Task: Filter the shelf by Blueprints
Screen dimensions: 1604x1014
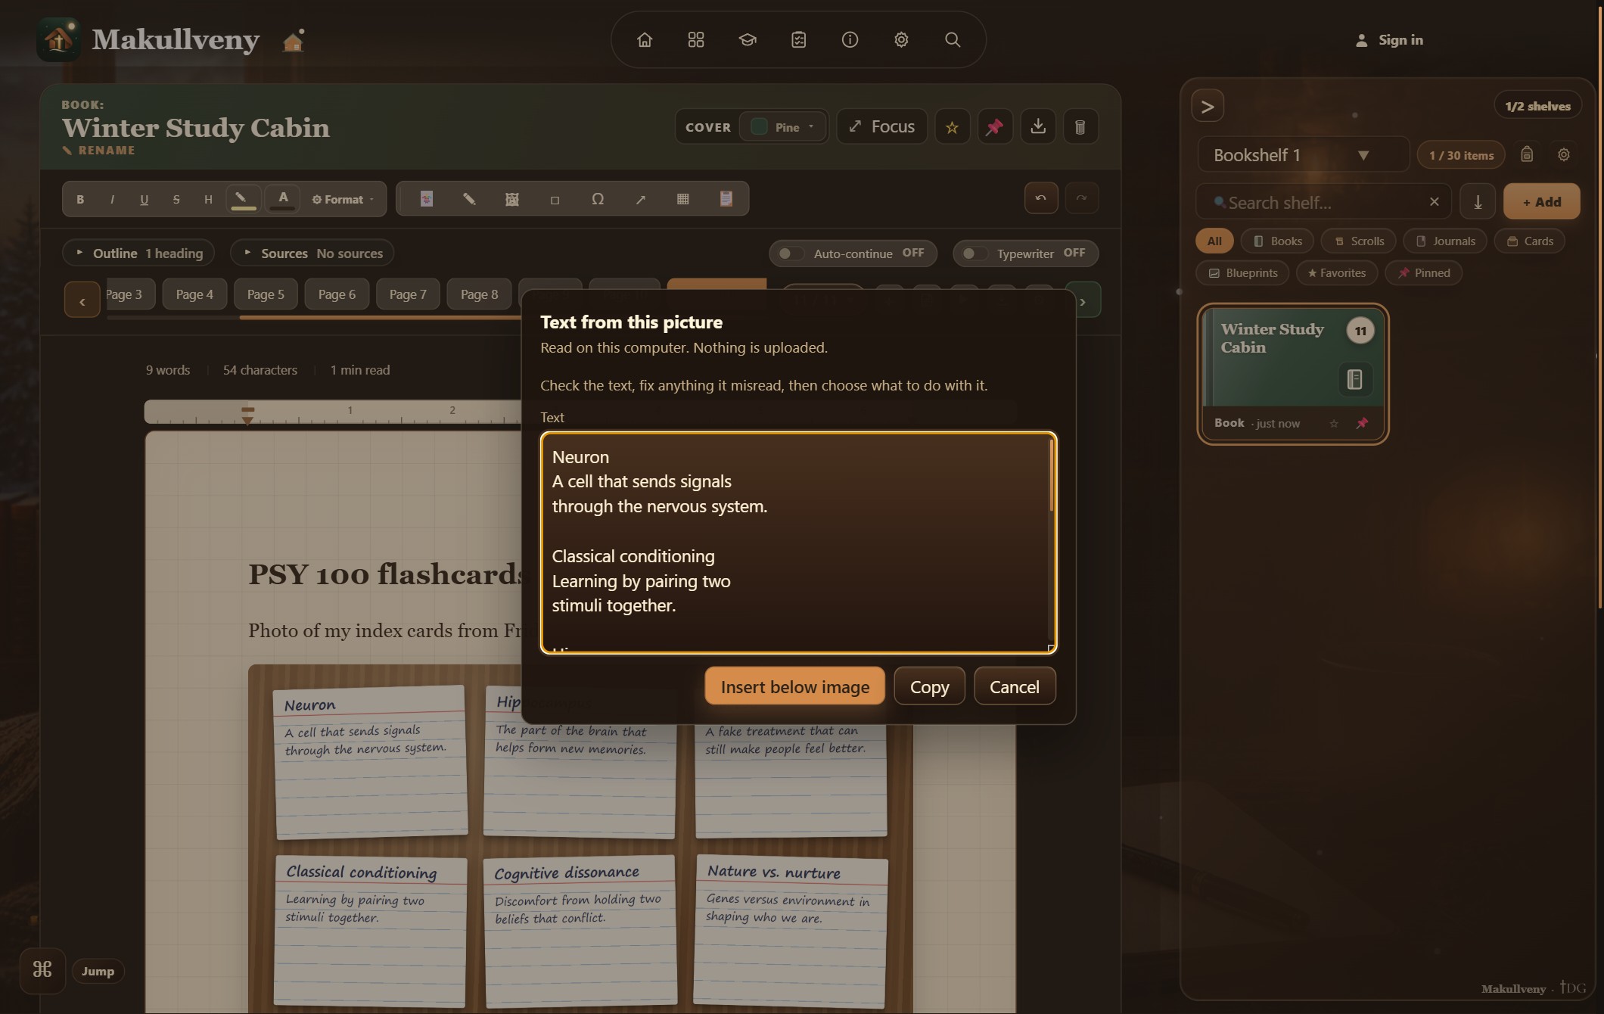Action: pos(1242,273)
